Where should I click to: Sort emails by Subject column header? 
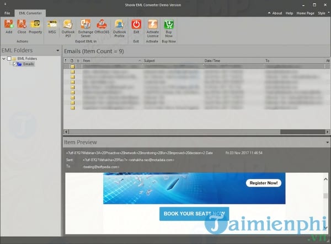click(x=173, y=61)
